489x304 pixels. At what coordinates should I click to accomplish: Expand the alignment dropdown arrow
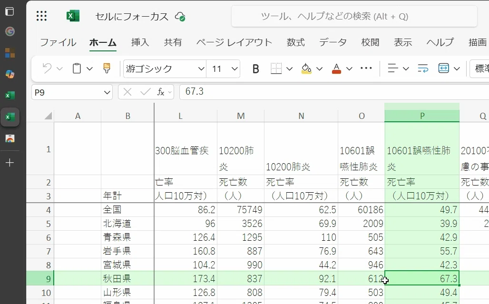[x=406, y=69]
